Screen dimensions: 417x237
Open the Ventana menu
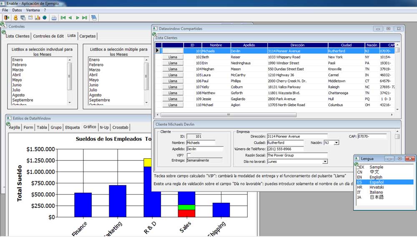pos(33,10)
